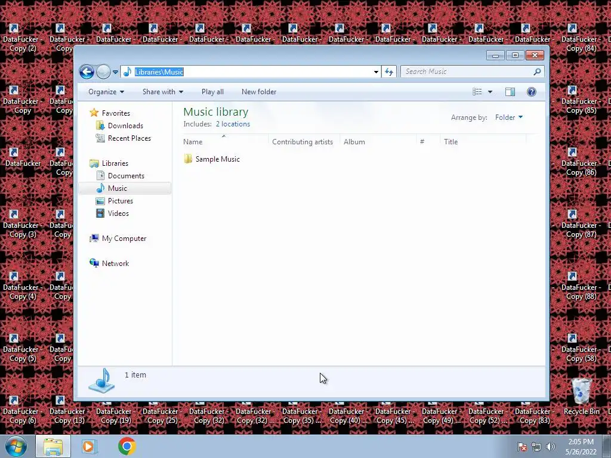Click Play all in the toolbar
This screenshot has width=611, height=458.
point(212,92)
